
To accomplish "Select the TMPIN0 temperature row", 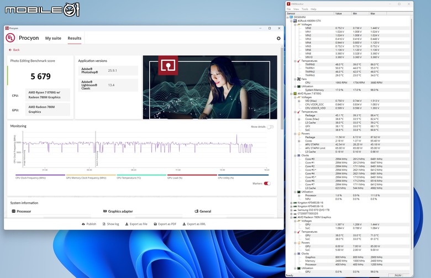I will coord(348,64).
